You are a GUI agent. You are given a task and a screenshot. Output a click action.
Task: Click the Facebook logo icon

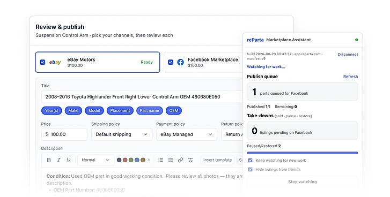[x=181, y=62]
